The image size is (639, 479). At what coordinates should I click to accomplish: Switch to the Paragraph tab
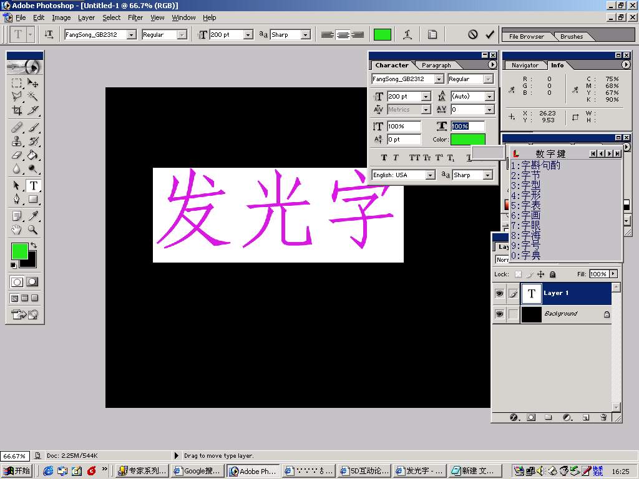point(436,65)
